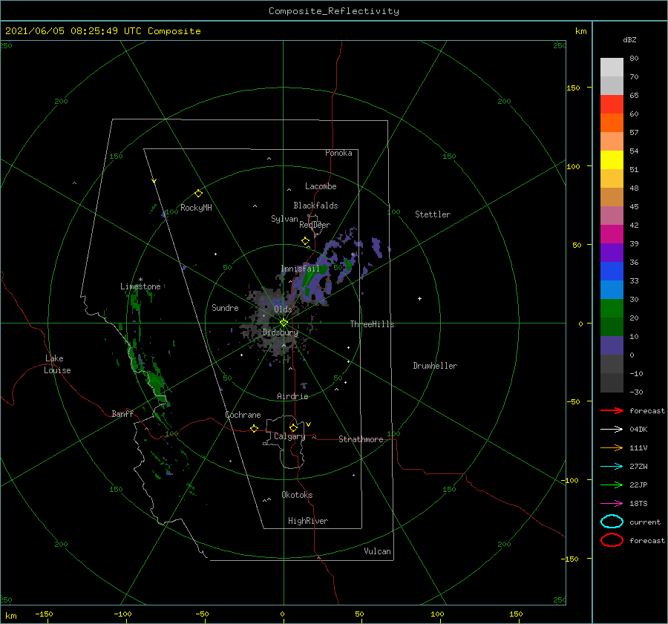The height and width of the screenshot is (624, 668).
Task: Click the Sundre town label
Action: pyautogui.click(x=225, y=307)
